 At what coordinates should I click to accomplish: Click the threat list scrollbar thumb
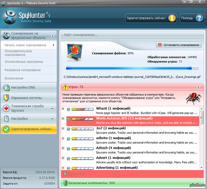(201, 118)
